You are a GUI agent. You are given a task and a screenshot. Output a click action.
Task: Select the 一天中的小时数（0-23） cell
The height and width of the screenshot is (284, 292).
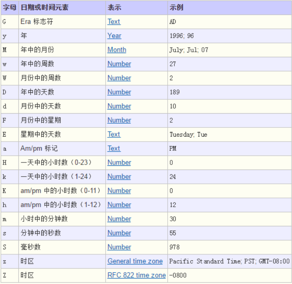pyautogui.click(x=62, y=162)
